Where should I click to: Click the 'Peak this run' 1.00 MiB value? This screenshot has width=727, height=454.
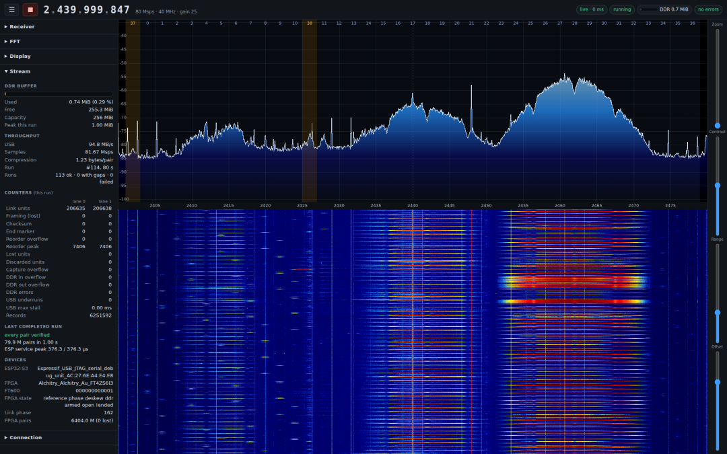pyautogui.click(x=102, y=125)
